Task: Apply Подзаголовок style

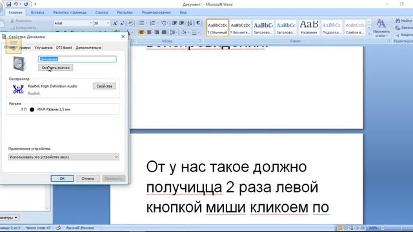Action: pos(332,28)
